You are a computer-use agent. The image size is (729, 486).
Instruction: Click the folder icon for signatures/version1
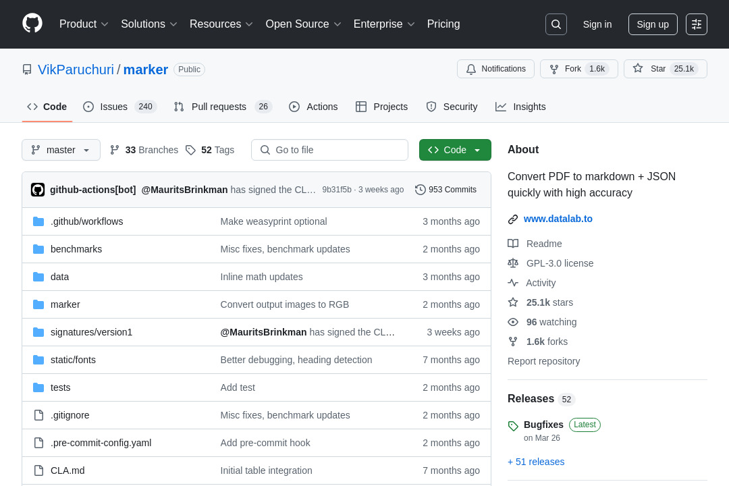pyautogui.click(x=38, y=332)
